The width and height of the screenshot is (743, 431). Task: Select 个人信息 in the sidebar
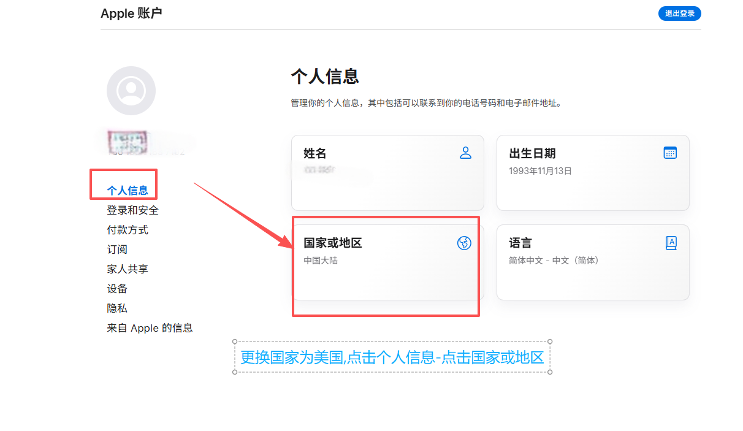click(128, 191)
